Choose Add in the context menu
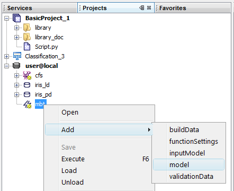The height and width of the screenshot is (191, 234). [x=99, y=129]
